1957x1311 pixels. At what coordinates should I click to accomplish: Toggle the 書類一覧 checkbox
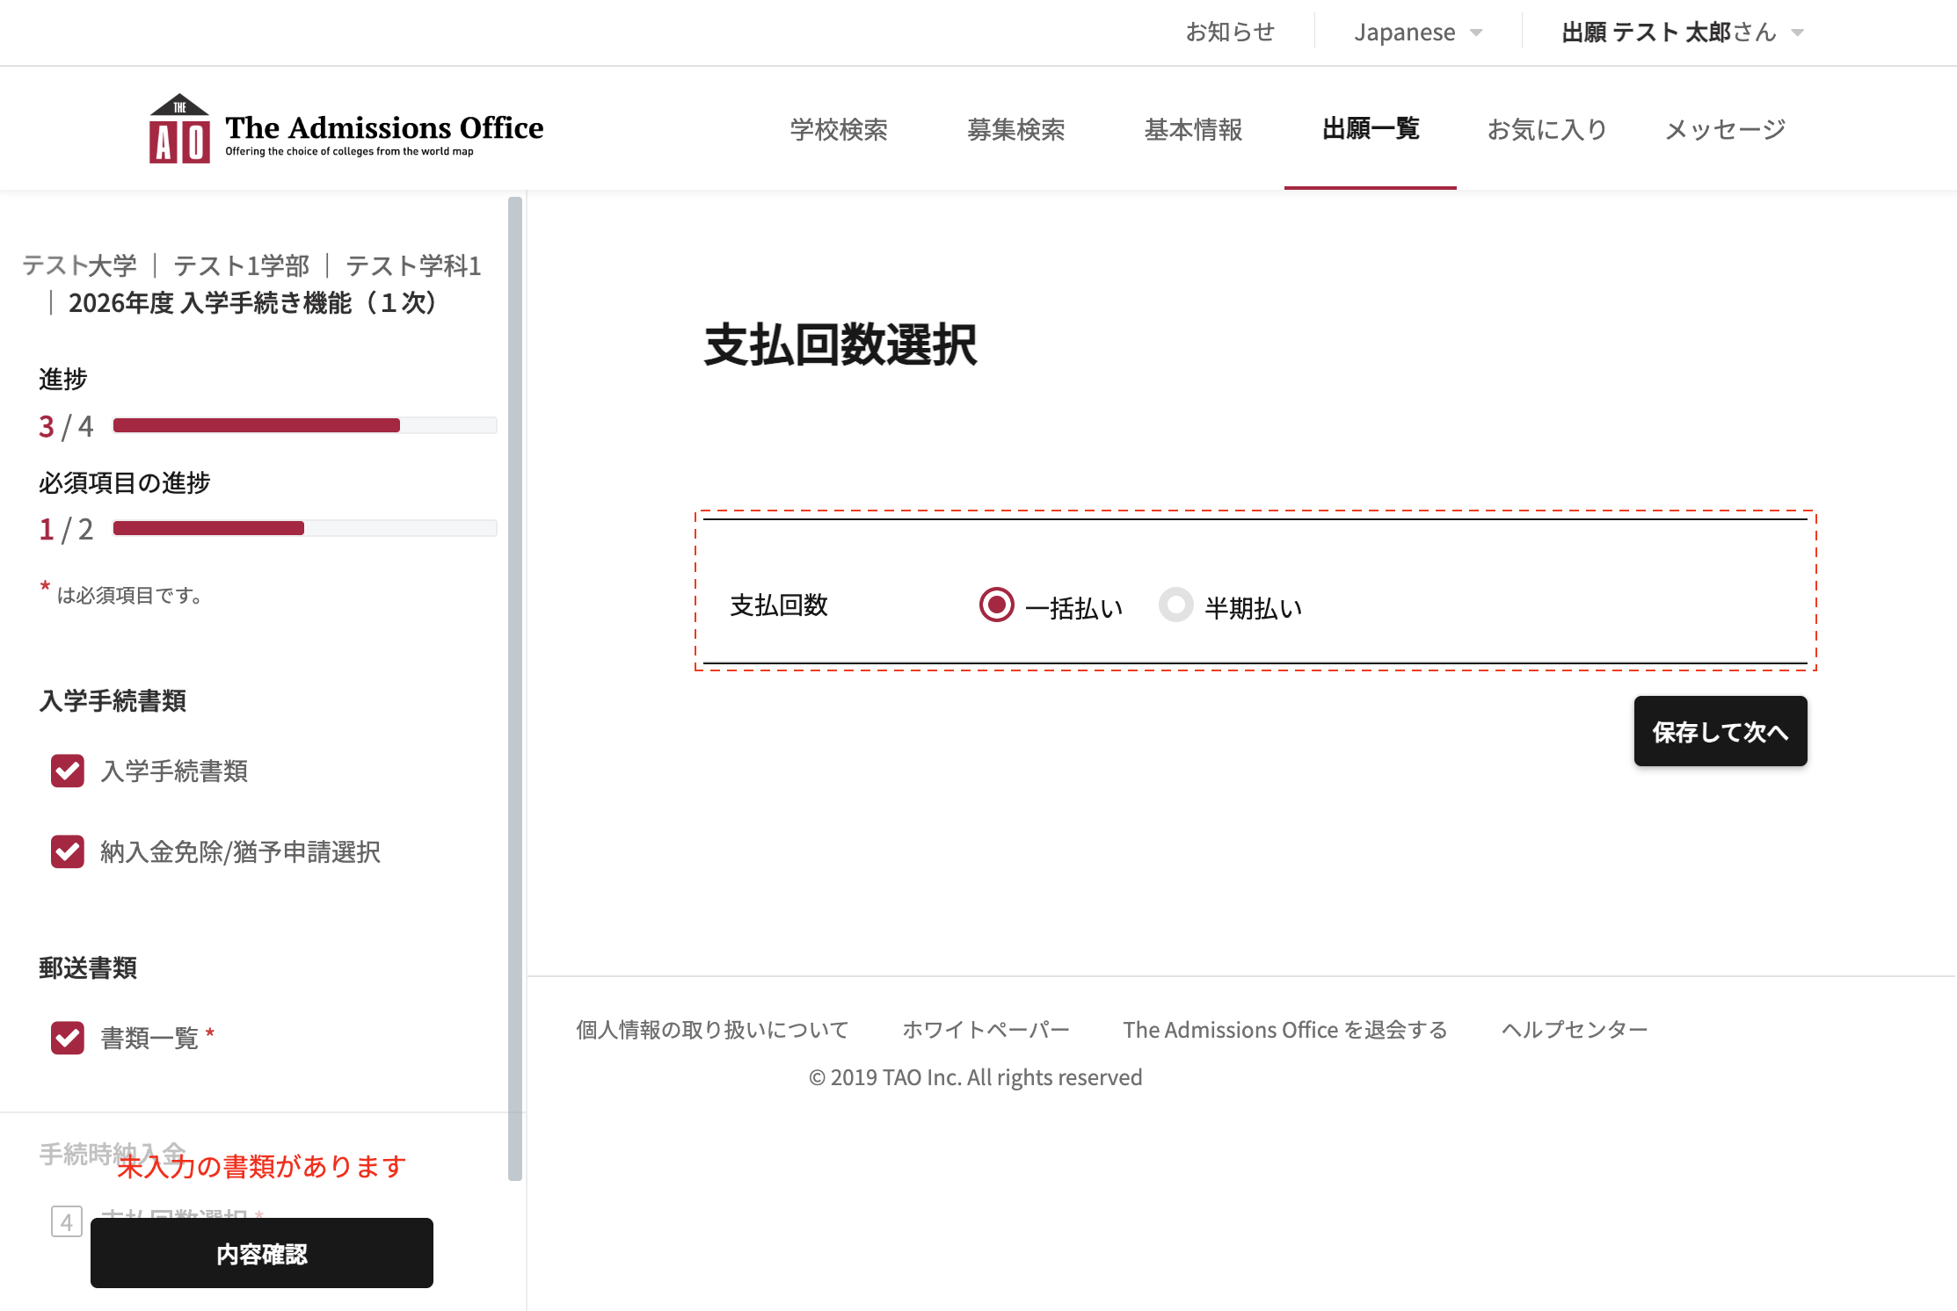pos(68,1038)
